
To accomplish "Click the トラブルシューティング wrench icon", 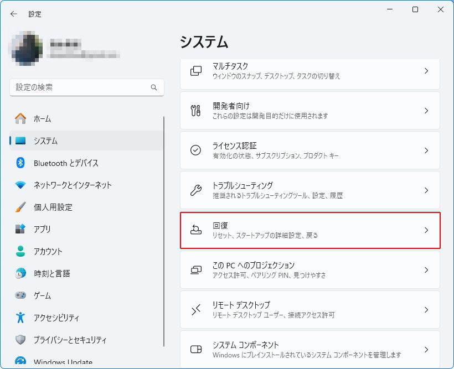I will point(196,190).
